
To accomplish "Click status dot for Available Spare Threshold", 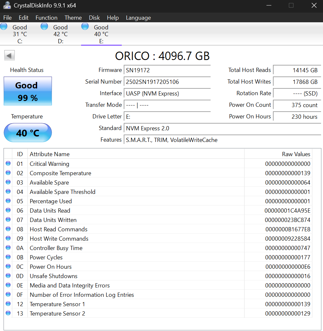I will point(8,191).
